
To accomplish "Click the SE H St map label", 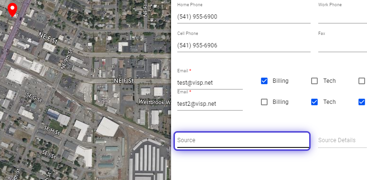I will pos(52,130).
